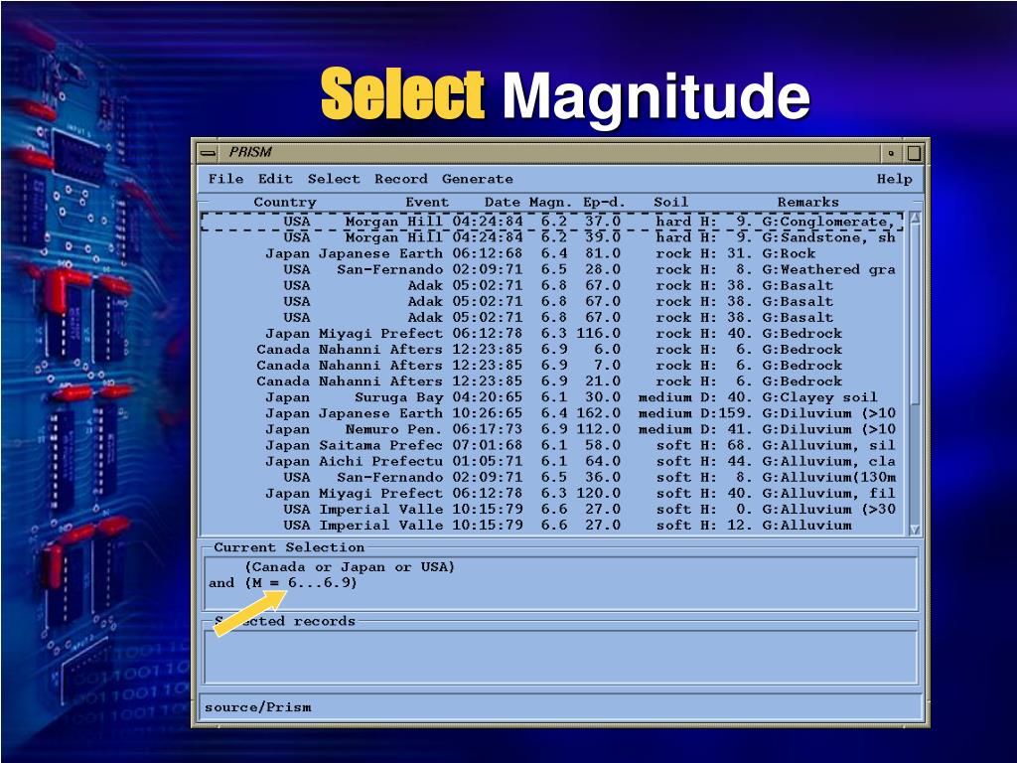Select the Aichi Prefectu record
This screenshot has height=763, width=1017.
coord(552,461)
